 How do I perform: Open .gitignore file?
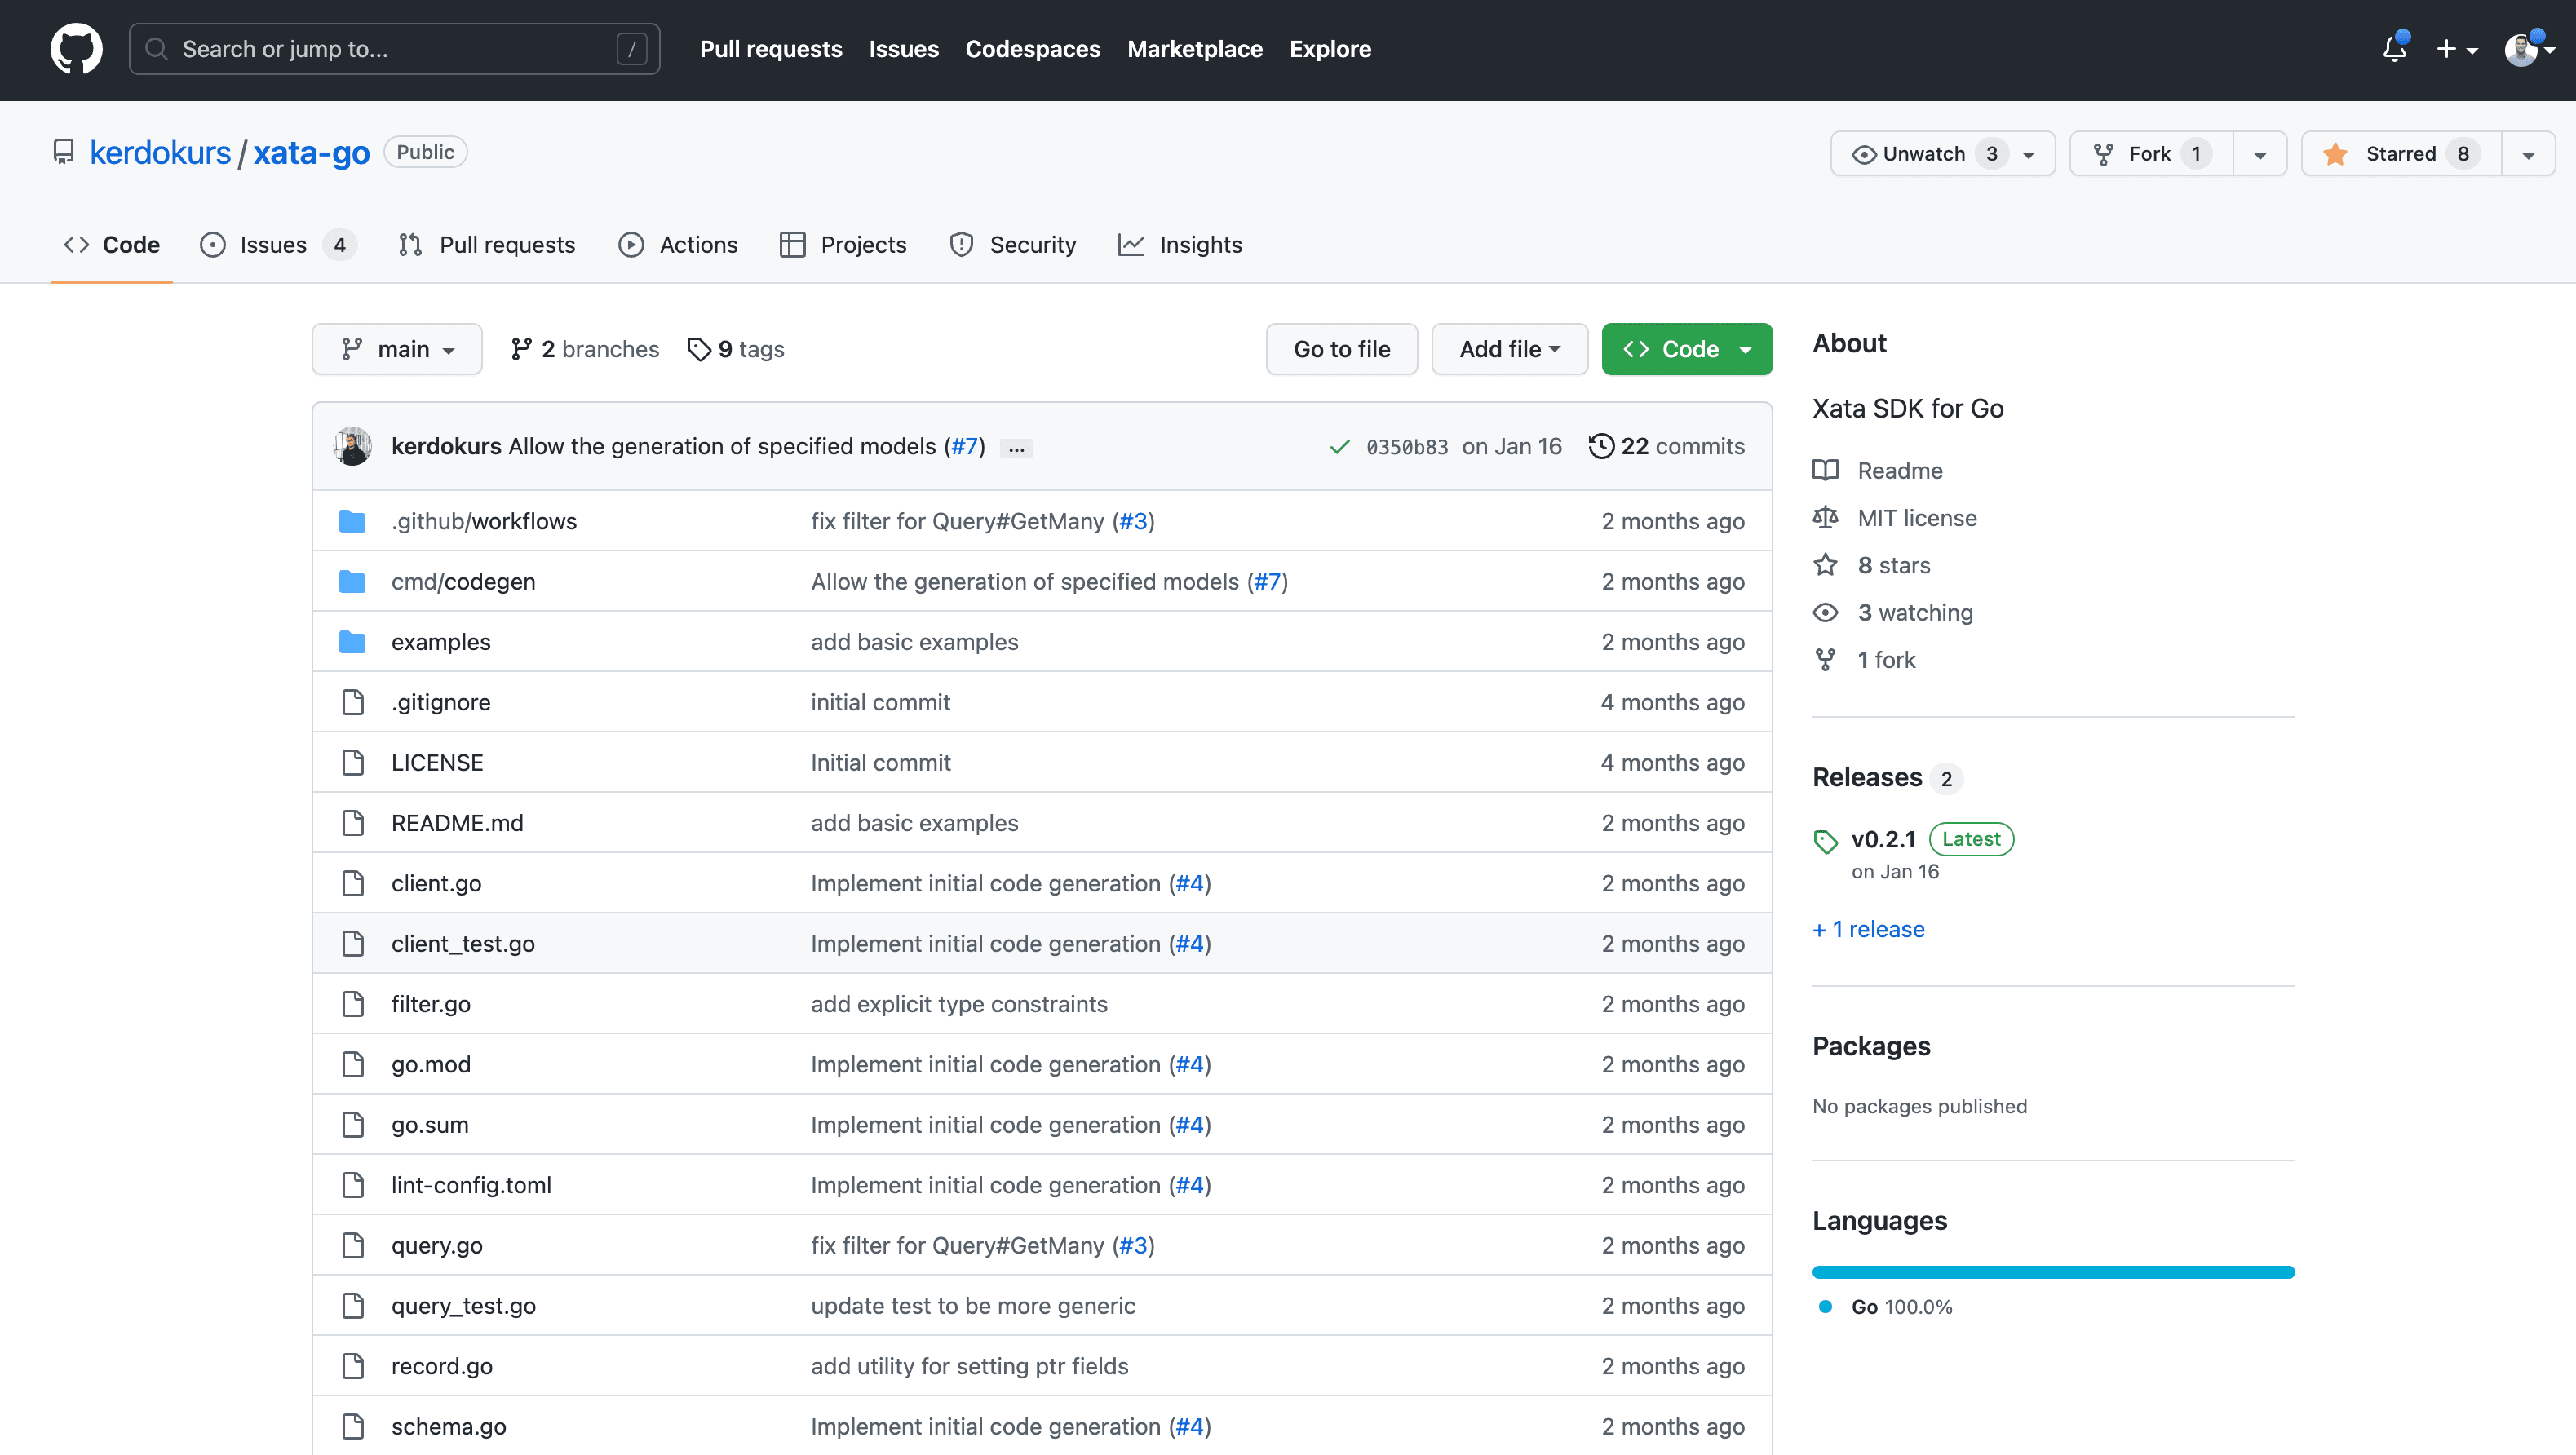pyautogui.click(x=441, y=702)
